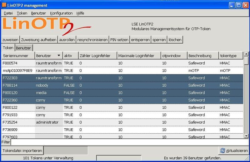
Task: Click HMAC tokentype in F800574 row
Action: click(x=225, y=63)
